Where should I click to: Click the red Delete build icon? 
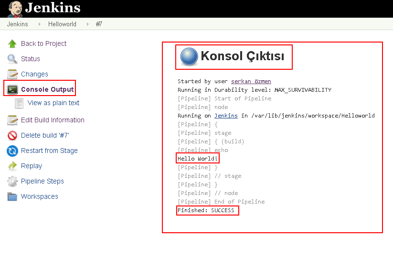(12, 135)
